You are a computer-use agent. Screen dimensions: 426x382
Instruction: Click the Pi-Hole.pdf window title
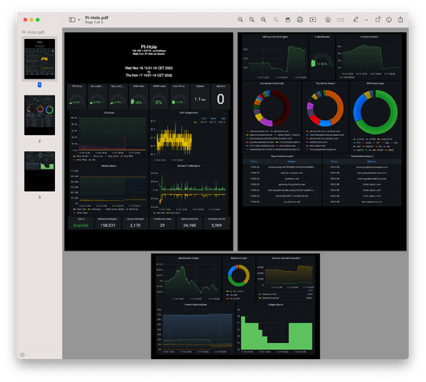coord(97,18)
